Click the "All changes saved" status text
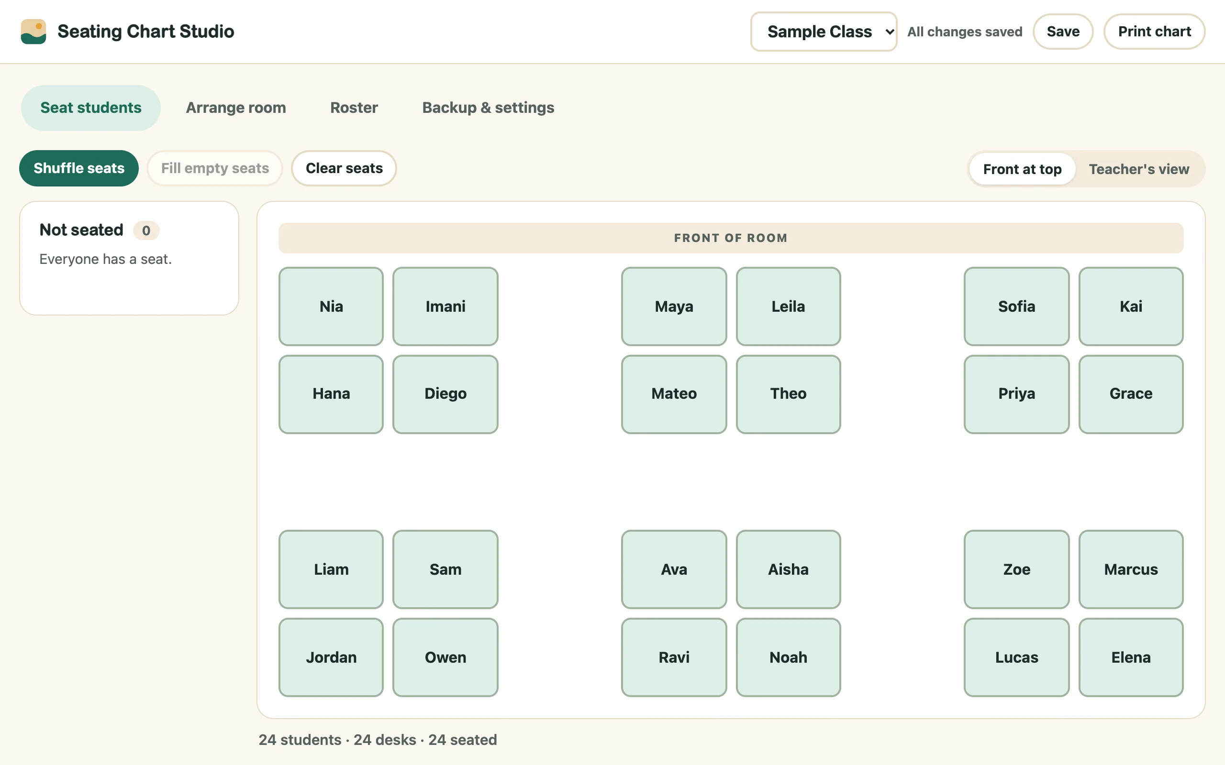 click(964, 32)
